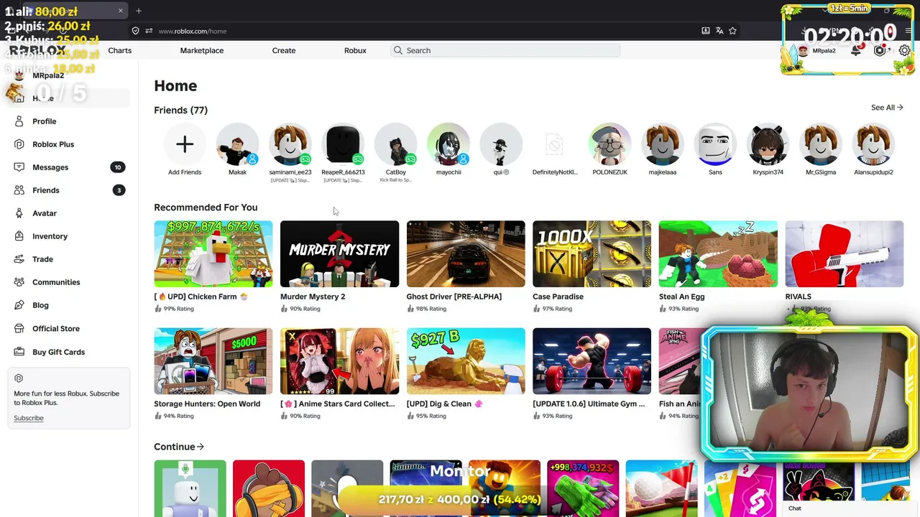Image resolution: width=920 pixels, height=517 pixels.
Task: Click the browser address bar URL
Action: point(192,31)
